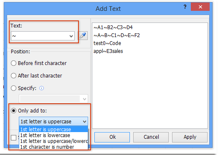Select After last character radio button
The image size is (218, 155).
click(x=13, y=76)
